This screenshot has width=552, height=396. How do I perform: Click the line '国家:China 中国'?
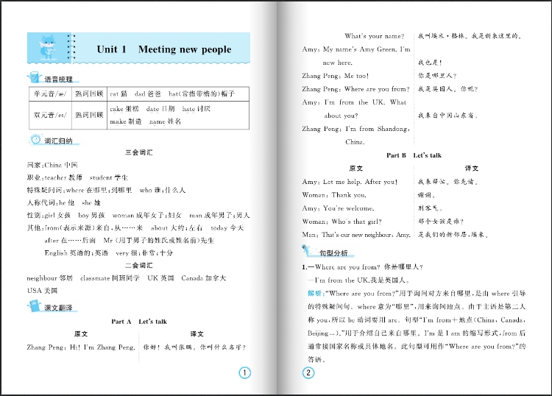coord(52,165)
